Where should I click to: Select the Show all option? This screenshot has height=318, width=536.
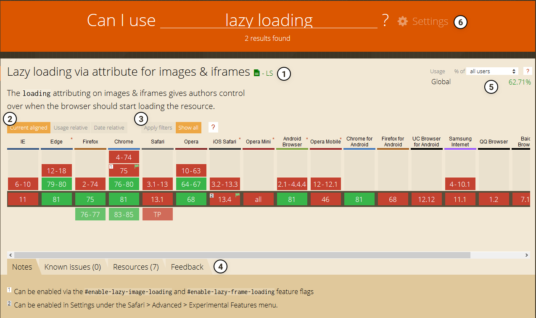pos(188,127)
